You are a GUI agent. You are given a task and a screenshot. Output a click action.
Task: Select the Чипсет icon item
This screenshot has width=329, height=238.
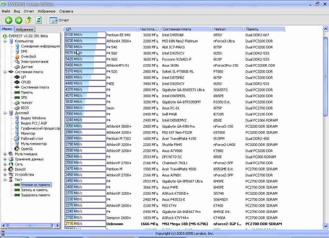(26, 103)
